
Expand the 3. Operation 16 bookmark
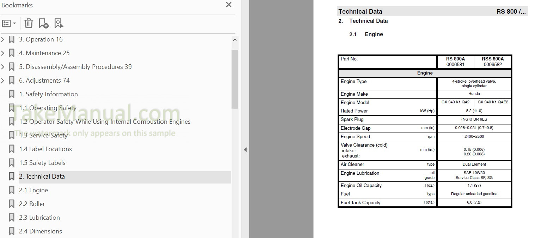(3, 39)
